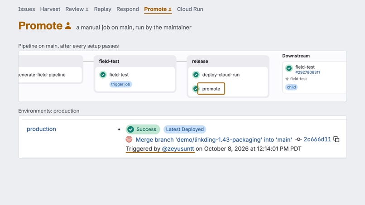Click the 'trigger job' badge
The image size is (365, 205).
(x=120, y=84)
